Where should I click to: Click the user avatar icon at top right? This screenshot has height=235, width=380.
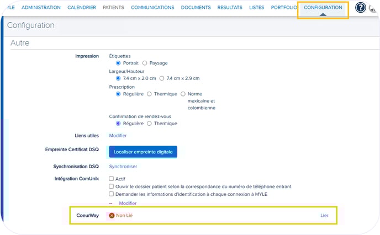click(x=373, y=8)
